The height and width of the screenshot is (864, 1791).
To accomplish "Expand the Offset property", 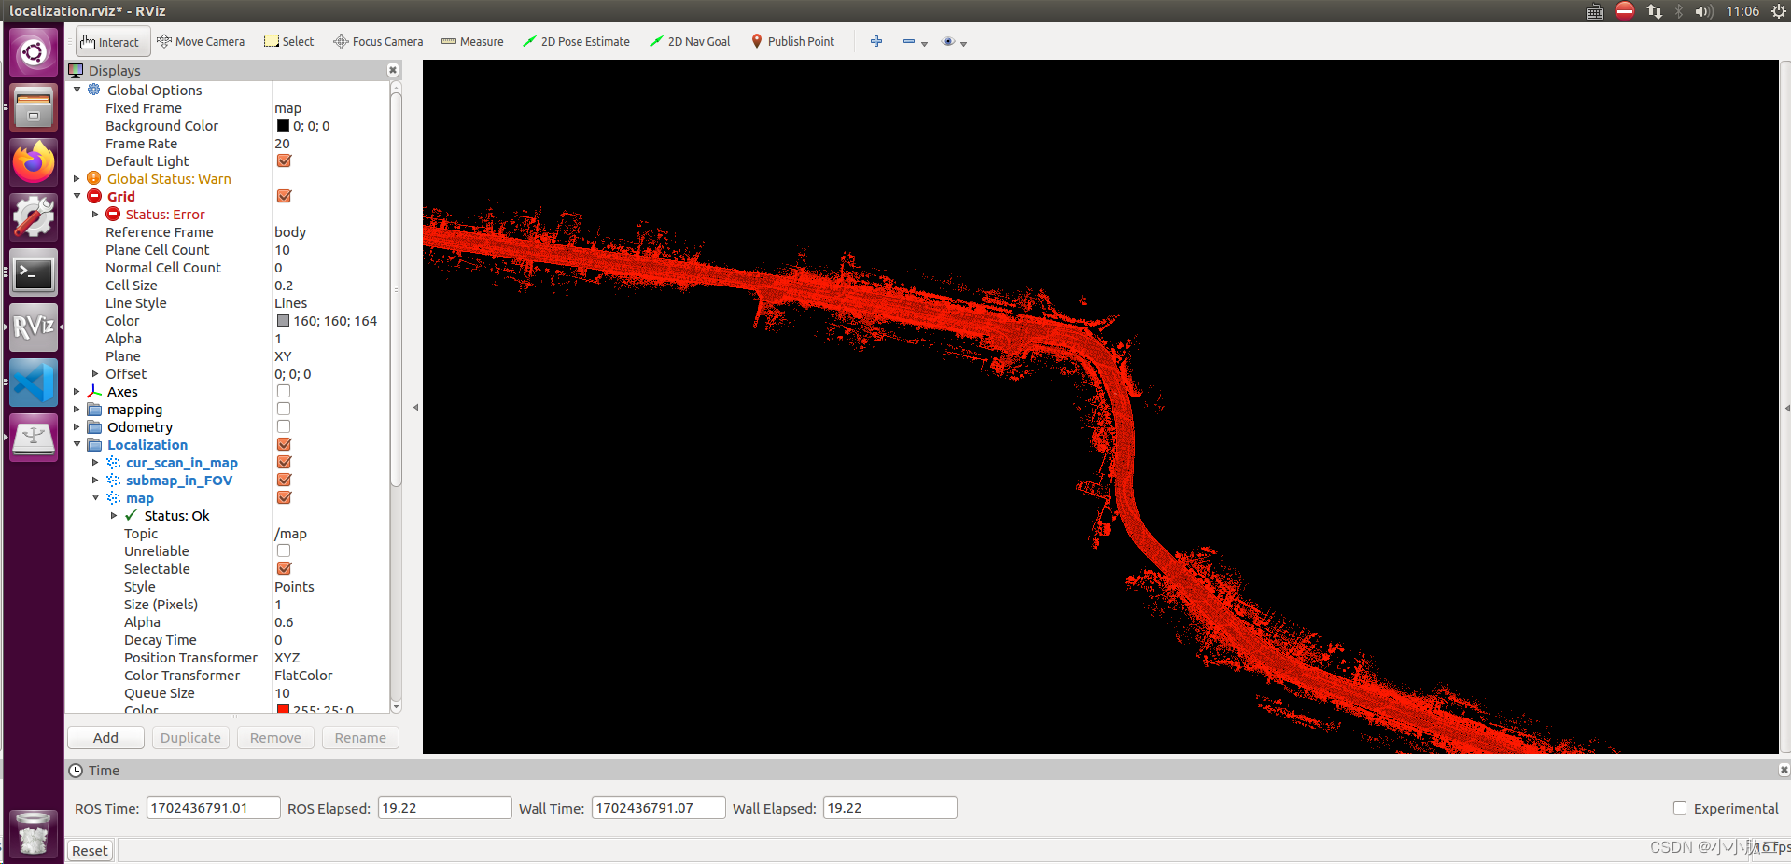I will click(95, 373).
